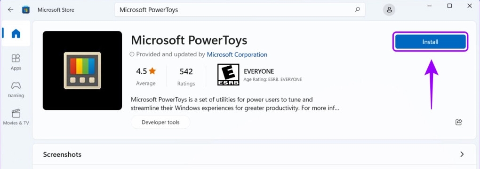Open the Apps sidebar section
The width and height of the screenshot is (480, 169).
[x=16, y=62]
